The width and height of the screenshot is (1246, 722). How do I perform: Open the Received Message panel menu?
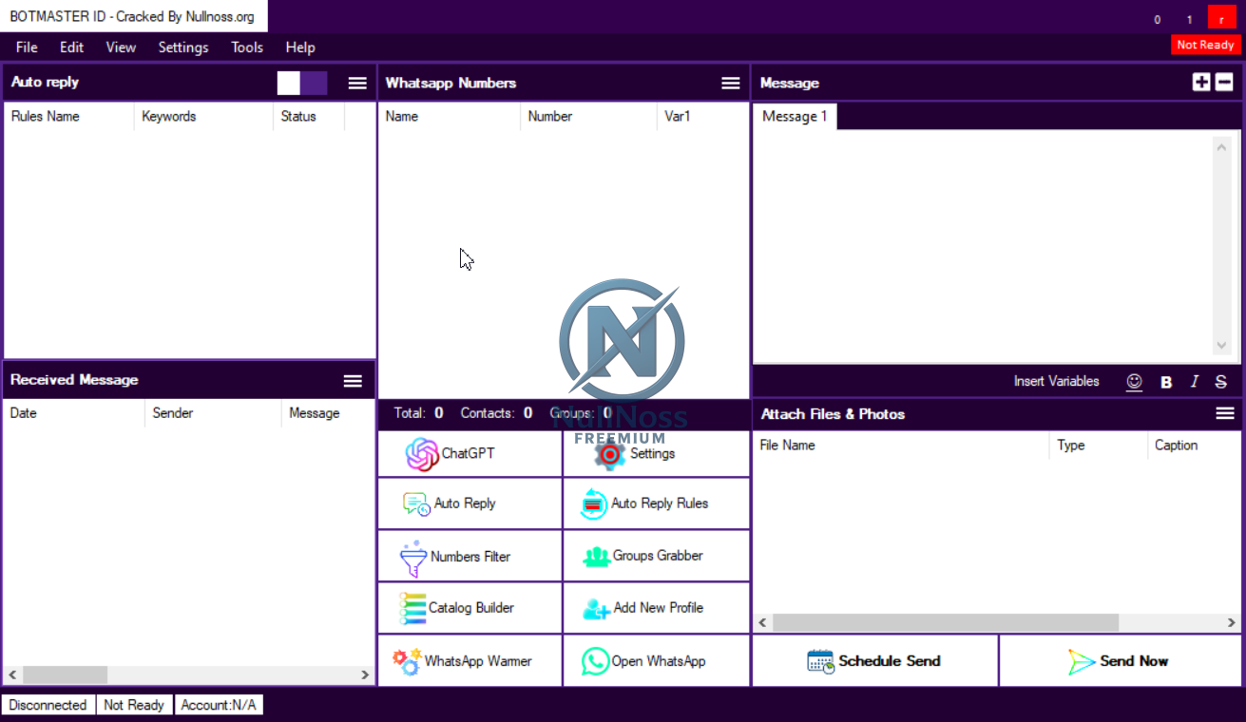point(353,380)
